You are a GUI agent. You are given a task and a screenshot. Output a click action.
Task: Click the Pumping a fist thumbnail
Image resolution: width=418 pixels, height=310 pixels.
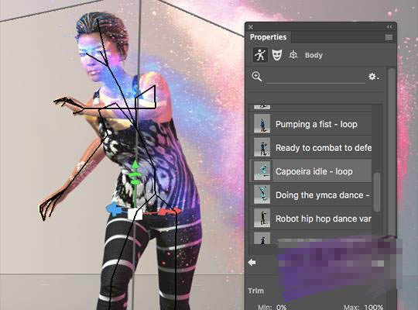click(x=262, y=124)
